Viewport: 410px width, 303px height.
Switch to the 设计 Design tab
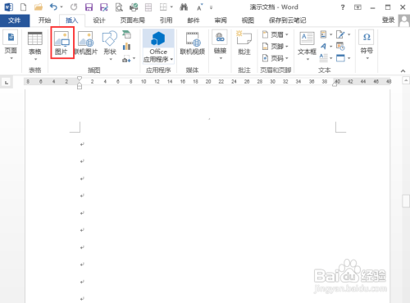tap(98, 20)
